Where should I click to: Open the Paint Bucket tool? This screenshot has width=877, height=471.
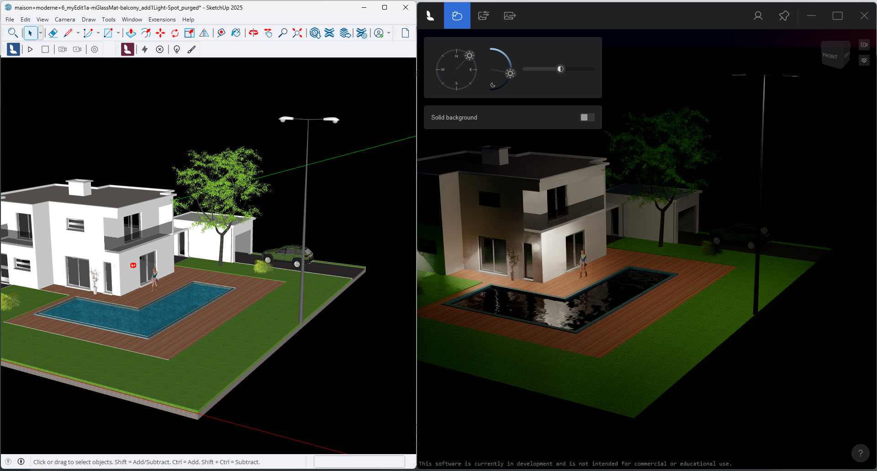coord(235,33)
